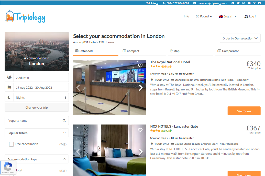The image size is (265, 176).
Task: Favorite The Royal National Hotel with heart icon
Action: 140,66
